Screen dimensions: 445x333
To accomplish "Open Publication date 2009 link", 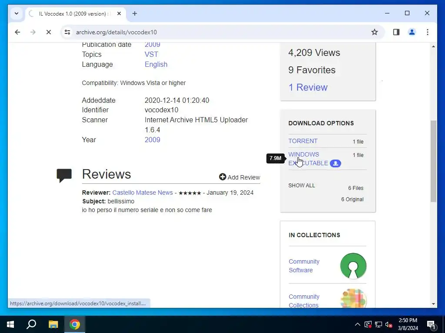I will pyautogui.click(x=153, y=45).
